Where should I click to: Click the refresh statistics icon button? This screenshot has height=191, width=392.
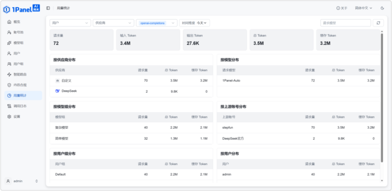[378, 23]
